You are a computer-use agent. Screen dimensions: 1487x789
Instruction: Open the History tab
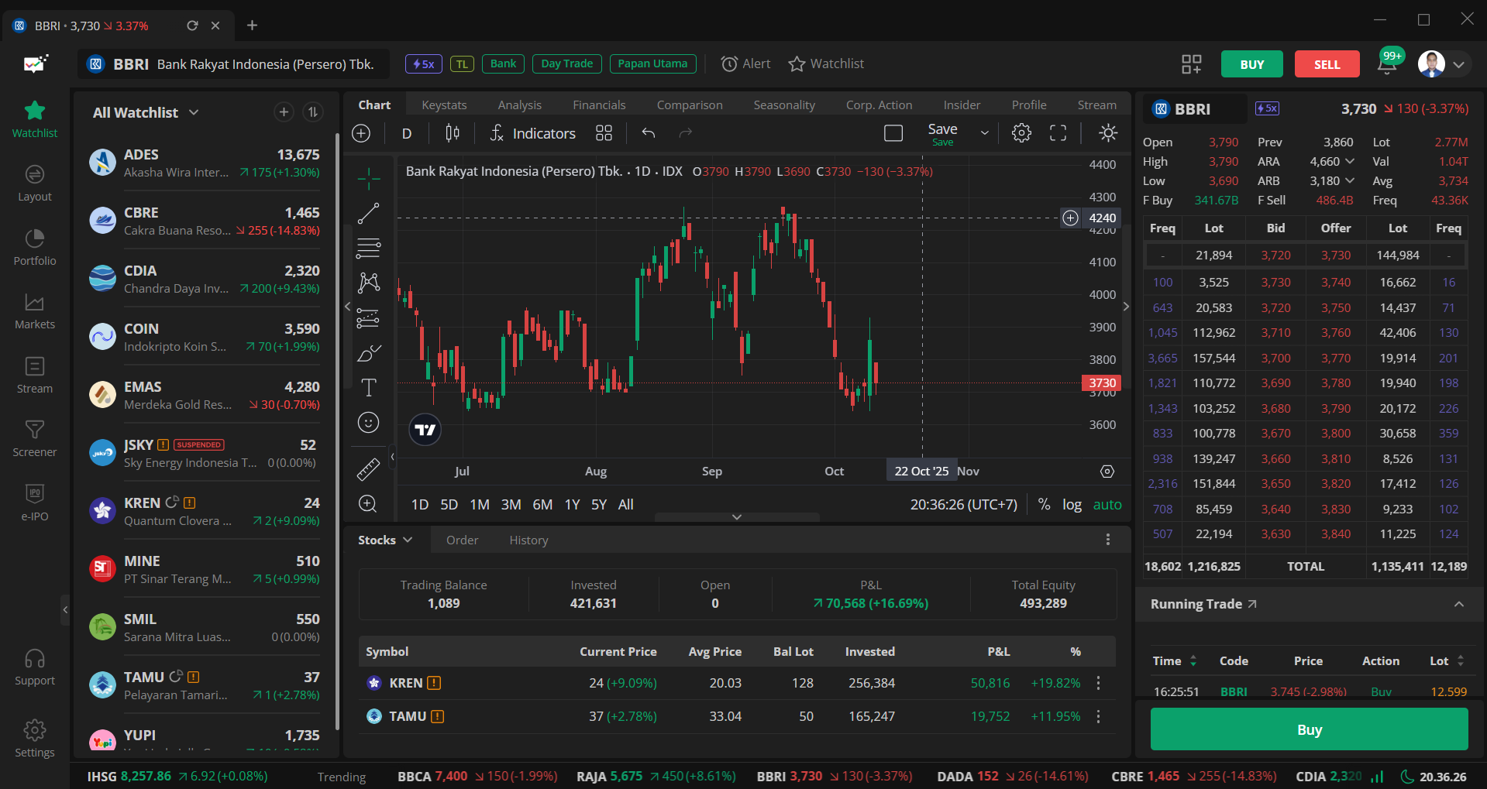(x=528, y=540)
